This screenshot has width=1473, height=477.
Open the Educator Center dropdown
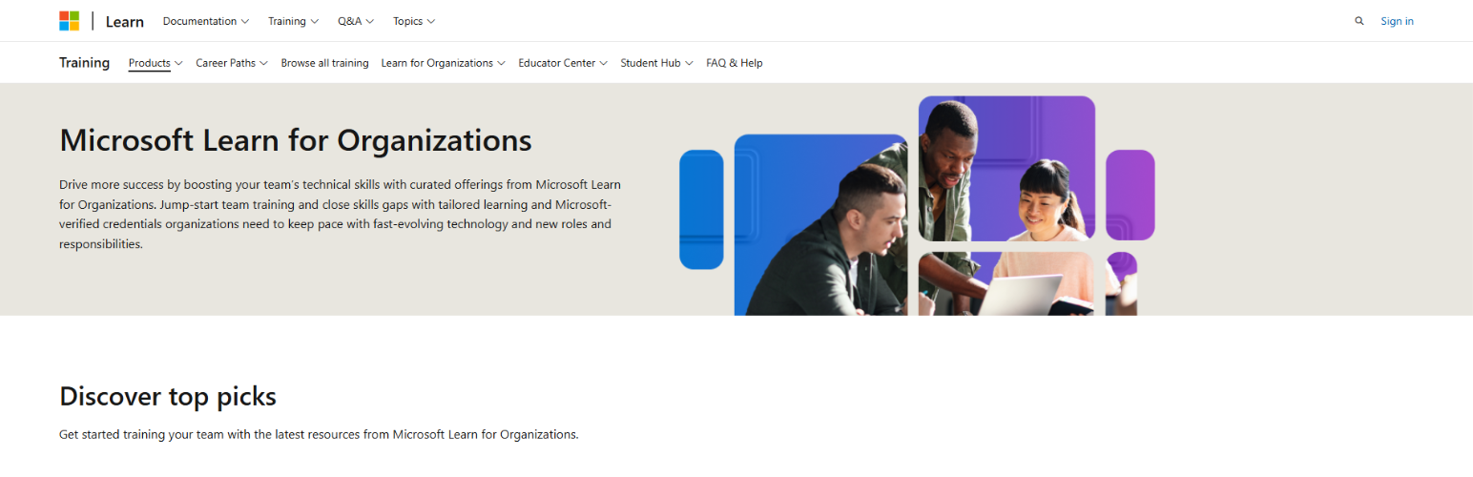click(x=563, y=63)
